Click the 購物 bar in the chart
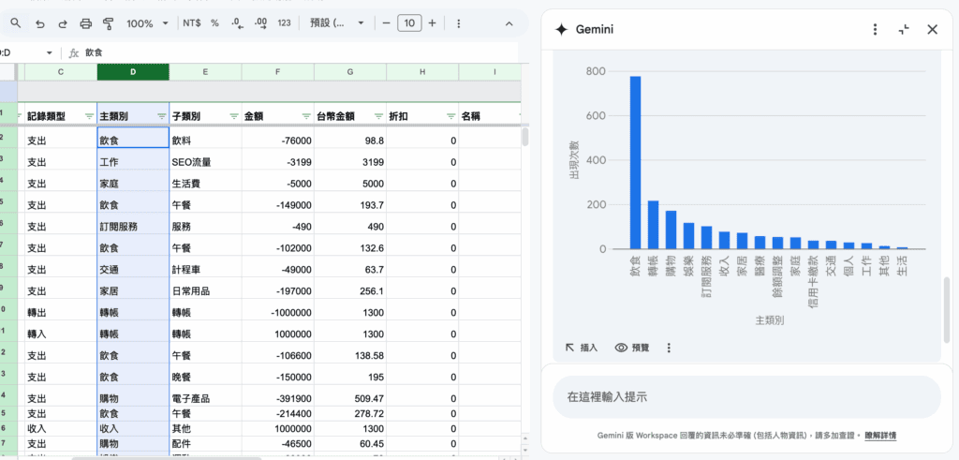 pos(671,230)
